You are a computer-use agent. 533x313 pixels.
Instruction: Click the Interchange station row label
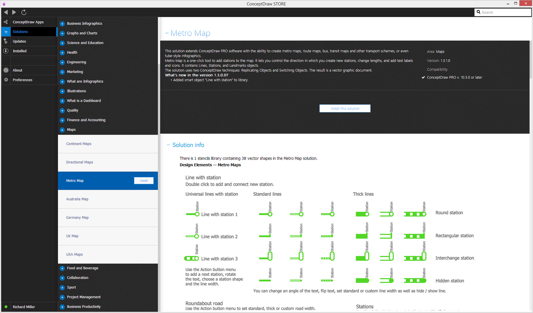coord(455,258)
